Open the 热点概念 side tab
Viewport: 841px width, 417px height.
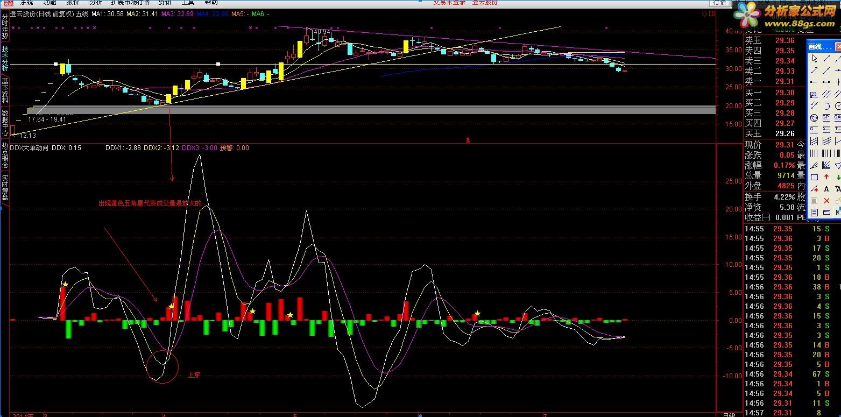pos(5,156)
